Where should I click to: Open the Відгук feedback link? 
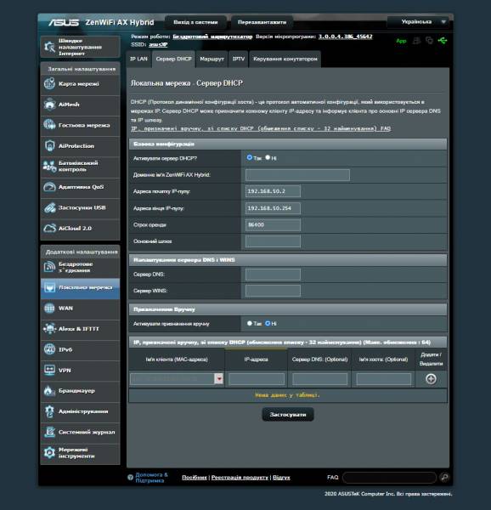click(x=281, y=478)
